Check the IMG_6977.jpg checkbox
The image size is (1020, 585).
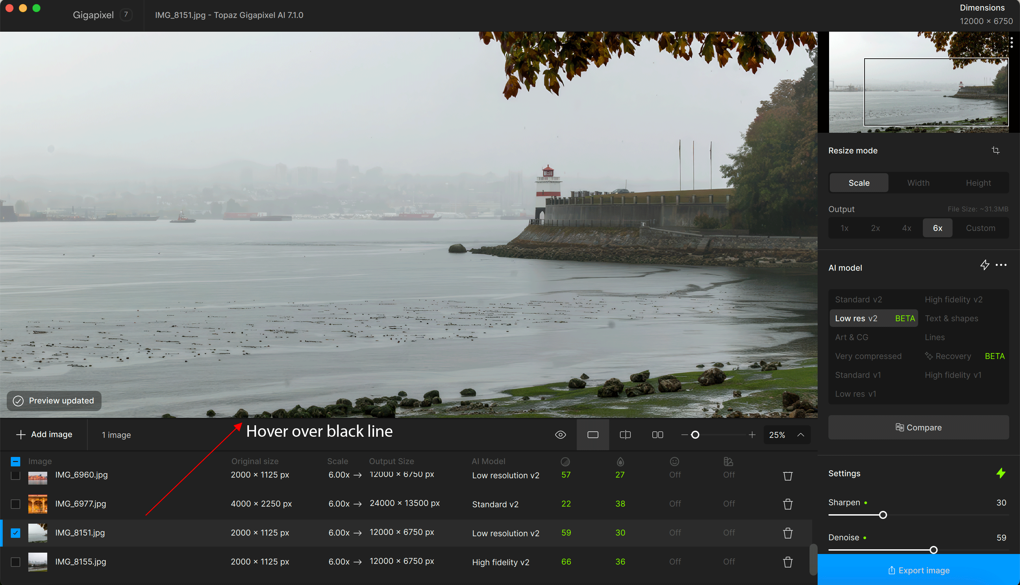15,504
